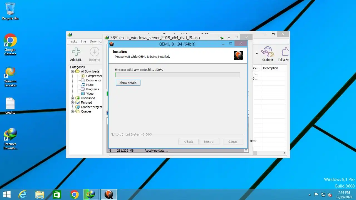Click the Add URL toolbar icon
The width and height of the screenshot is (356, 200).
pyautogui.click(x=76, y=52)
